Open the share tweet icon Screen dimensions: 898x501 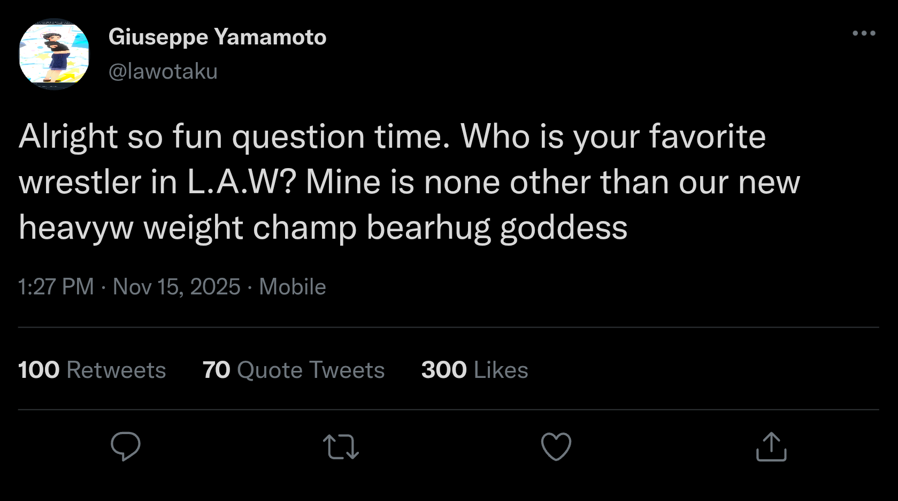pyautogui.click(x=771, y=446)
